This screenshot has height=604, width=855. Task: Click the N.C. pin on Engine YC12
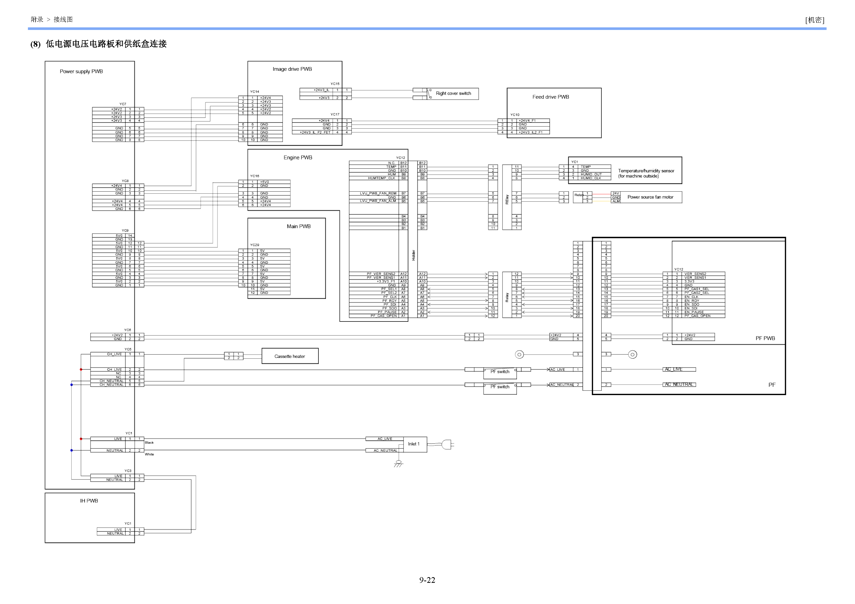tap(391, 163)
